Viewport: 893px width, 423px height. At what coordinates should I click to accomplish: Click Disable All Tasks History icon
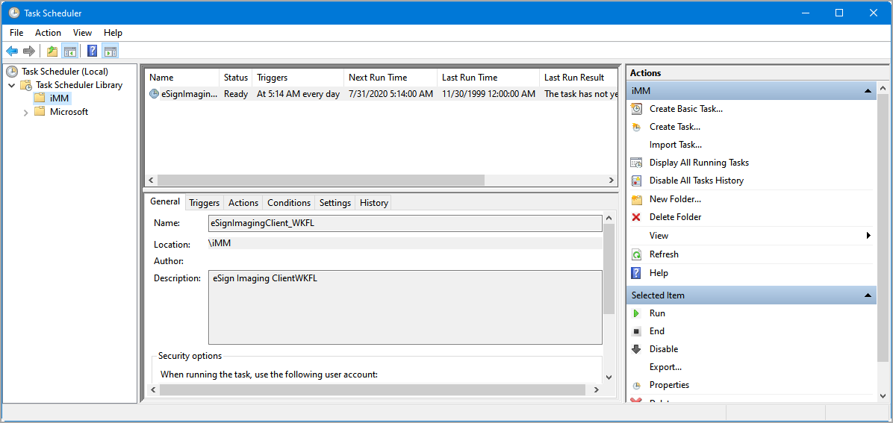point(637,181)
